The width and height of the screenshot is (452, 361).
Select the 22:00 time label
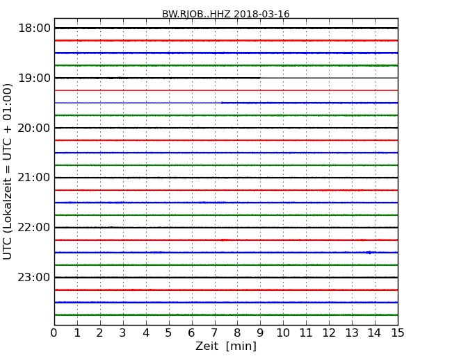[34, 228]
